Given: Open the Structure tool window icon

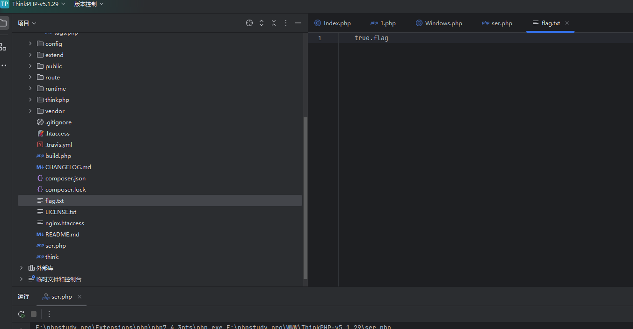Looking at the screenshot, I should 3,47.
